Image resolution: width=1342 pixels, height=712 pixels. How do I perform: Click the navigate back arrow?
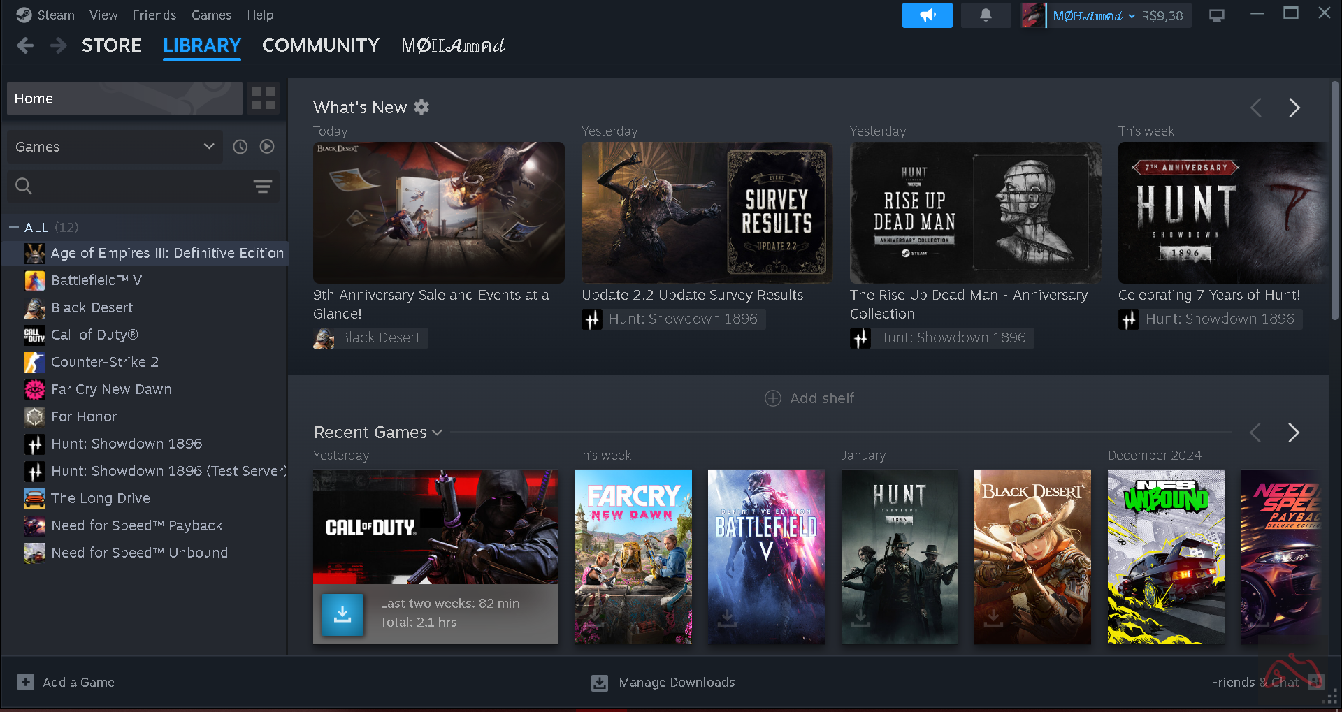pos(25,45)
